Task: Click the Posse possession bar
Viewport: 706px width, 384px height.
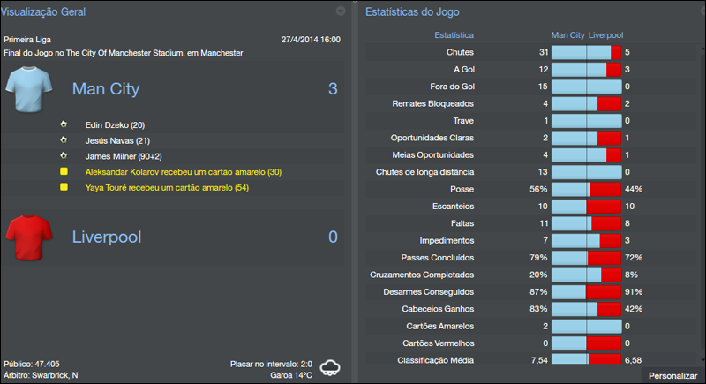Action: [x=586, y=190]
